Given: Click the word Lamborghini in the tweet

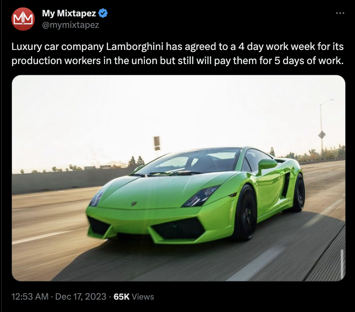Looking at the screenshot, I should pyautogui.click(x=135, y=46).
